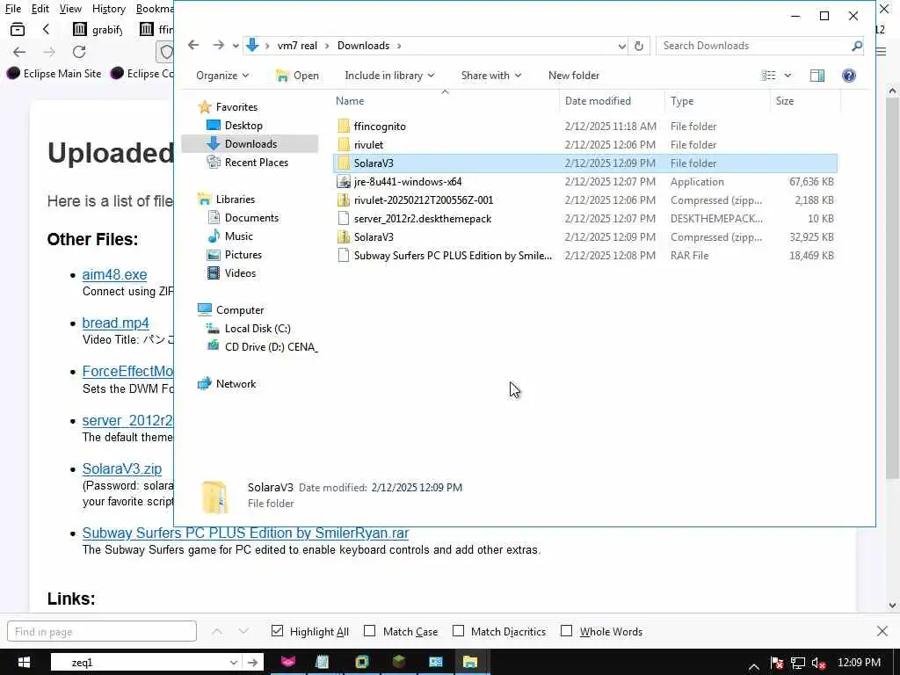Reload the browser page

[79, 52]
